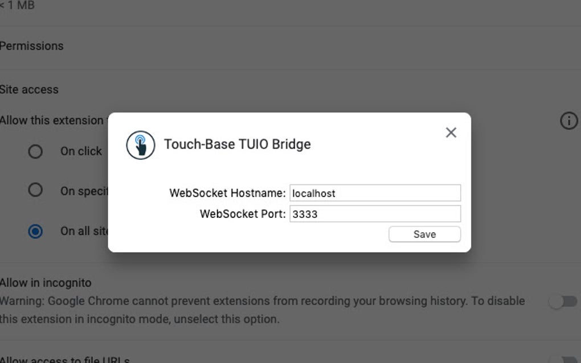Close the Touch-Base TUIO Bridge dialog
Image resolution: width=581 pixels, height=363 pixels.
451,132
